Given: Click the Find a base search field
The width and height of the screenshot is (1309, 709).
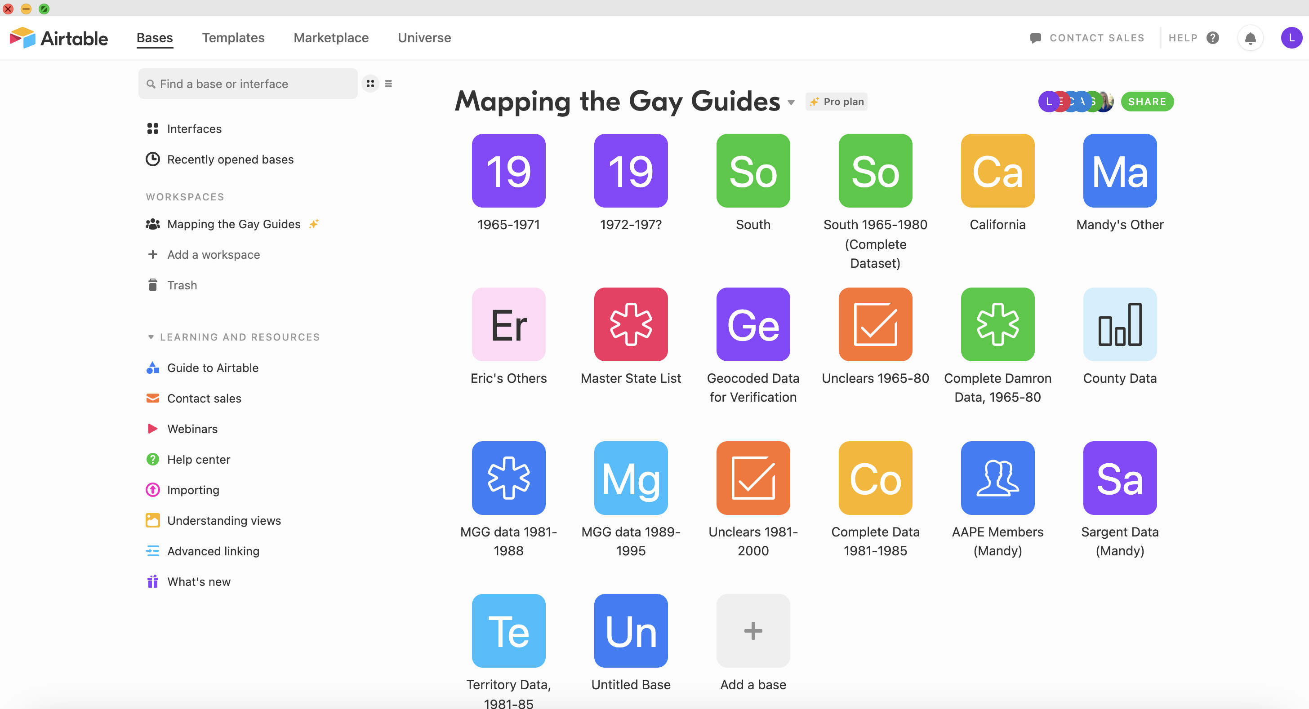Looking at the screenshot, I should coord(248,84).
